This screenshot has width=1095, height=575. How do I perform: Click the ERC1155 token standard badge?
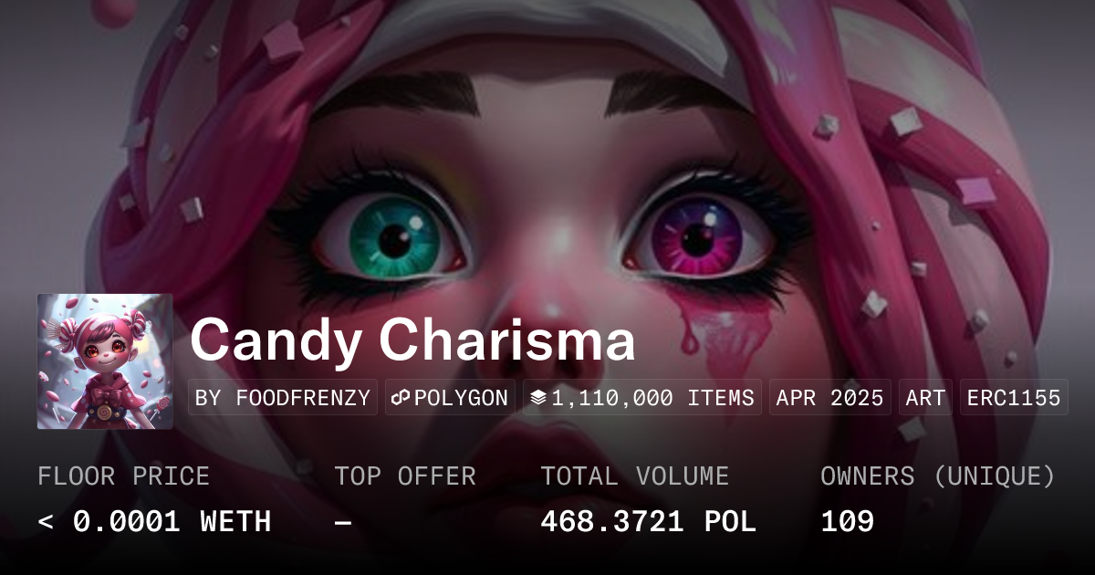(x=1014, y=398)
